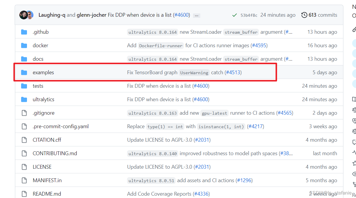This screenshot has width=356, height=198.
Task: Open PR #4336 link in README.md row
Action: 201,194
